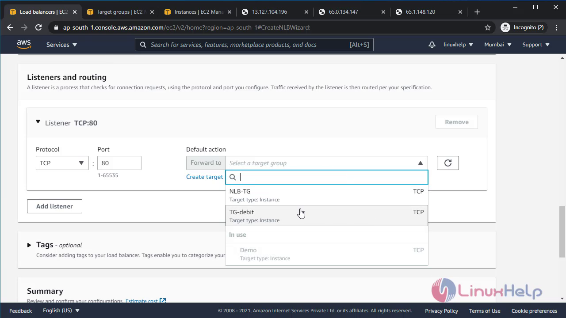Close the 13.127.104.196 tab

pyautogui.click(x=306, y=12)
